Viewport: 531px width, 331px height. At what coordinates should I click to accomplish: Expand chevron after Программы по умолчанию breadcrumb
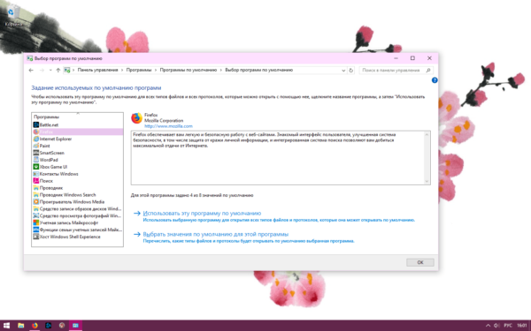[x=220, y=71]
